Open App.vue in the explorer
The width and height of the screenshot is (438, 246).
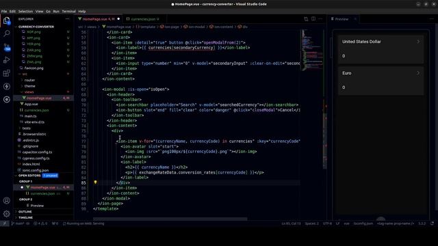(x=31, y=104)
